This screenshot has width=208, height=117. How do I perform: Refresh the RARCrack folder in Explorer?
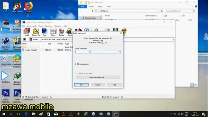tap(162, 11)
